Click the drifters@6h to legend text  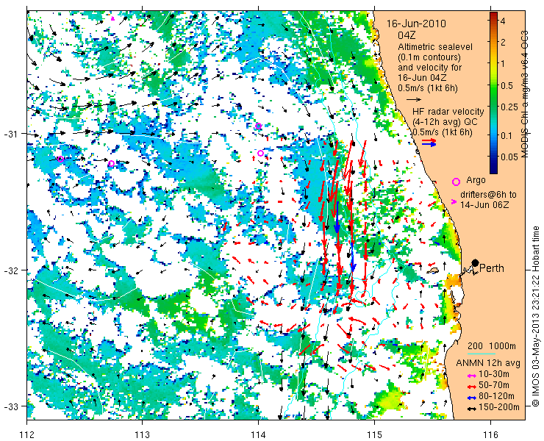tap(488, 195)
